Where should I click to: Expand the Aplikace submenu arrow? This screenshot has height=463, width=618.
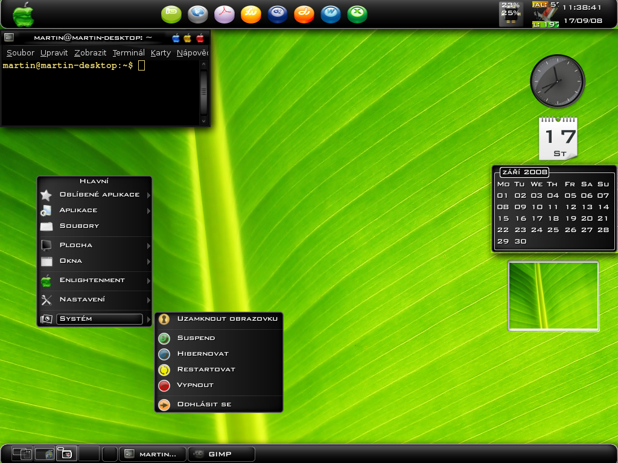click(x=148, y=211)
